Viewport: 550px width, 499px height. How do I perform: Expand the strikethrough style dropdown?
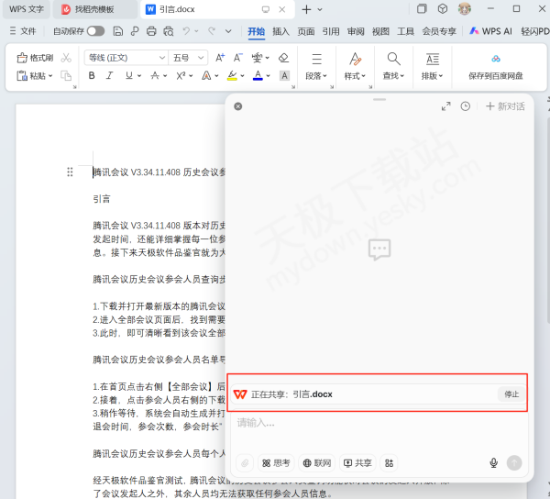(165, 76)
